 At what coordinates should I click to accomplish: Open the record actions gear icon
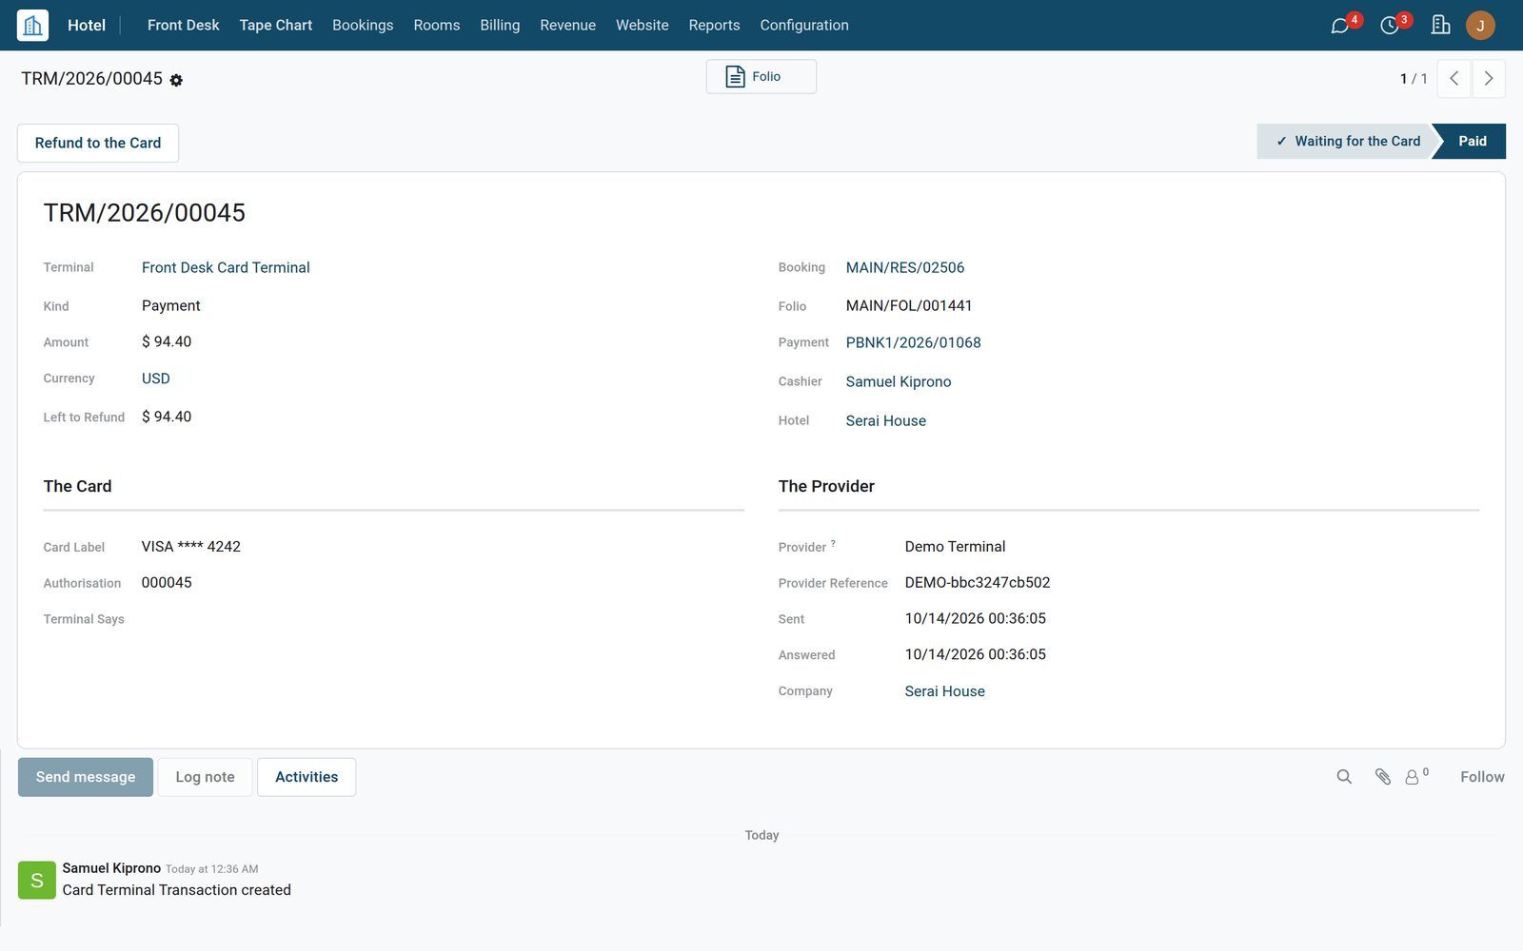click(x=176, y=81)
